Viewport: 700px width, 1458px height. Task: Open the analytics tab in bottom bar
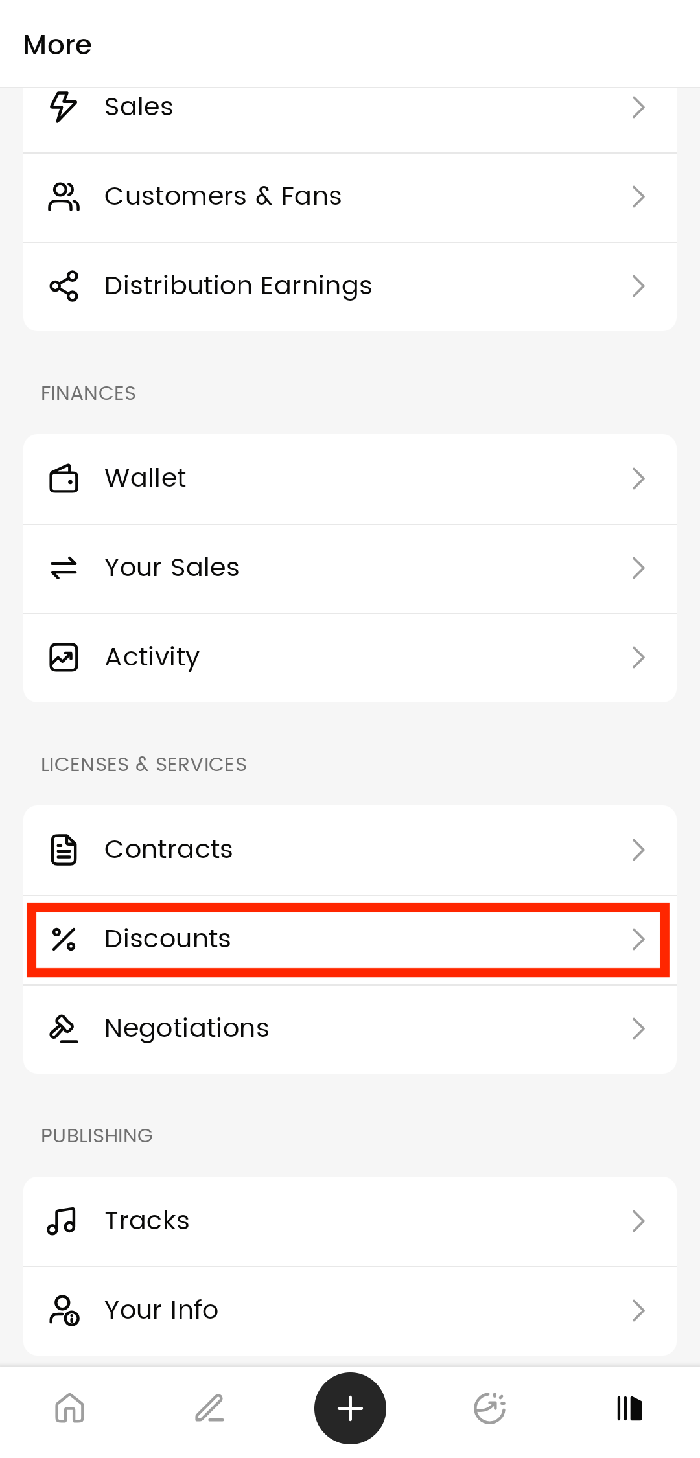(x=490, y=1408)
